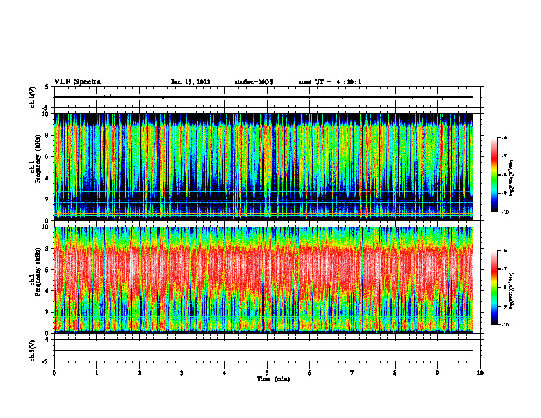Click the time axis tick label "5"
This screenshot has width=541, height=418.
[x=267, y=373]
